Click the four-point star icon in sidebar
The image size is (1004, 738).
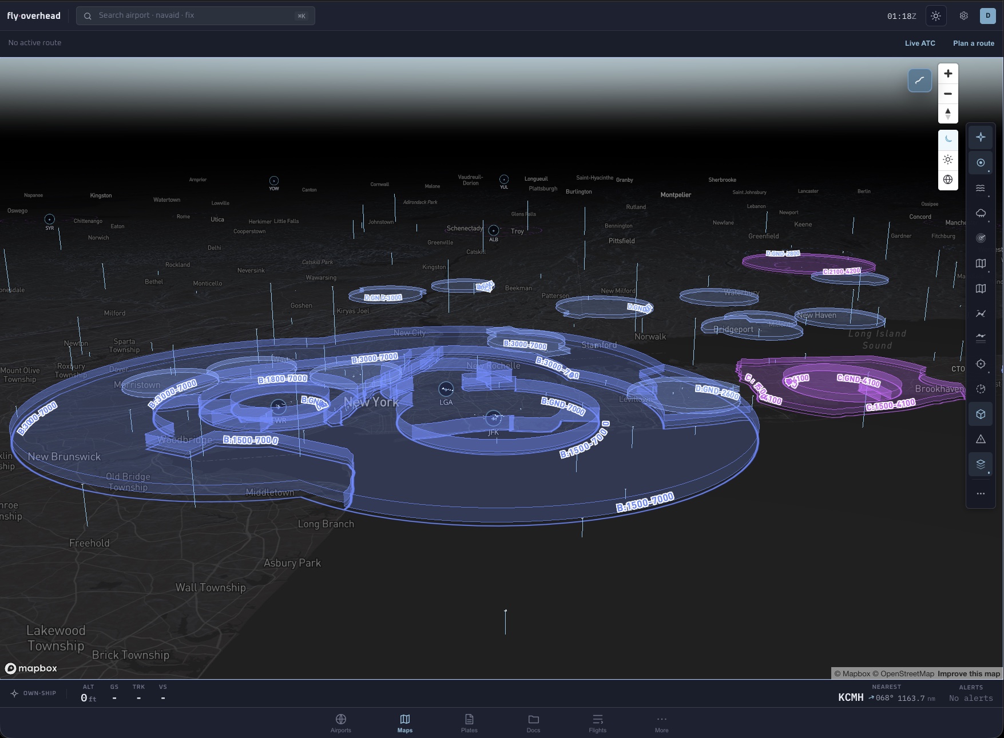click(x=981, y=137)
